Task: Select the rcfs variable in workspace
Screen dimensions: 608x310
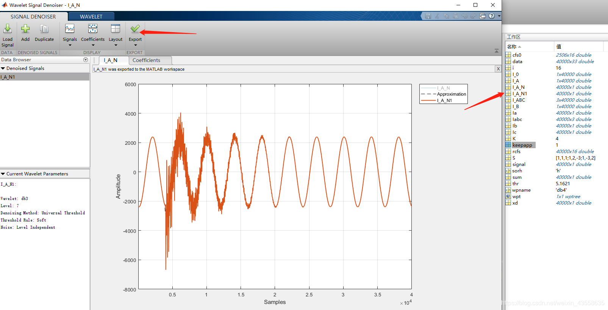Action: pyautogui.click(x=516, y=152)
